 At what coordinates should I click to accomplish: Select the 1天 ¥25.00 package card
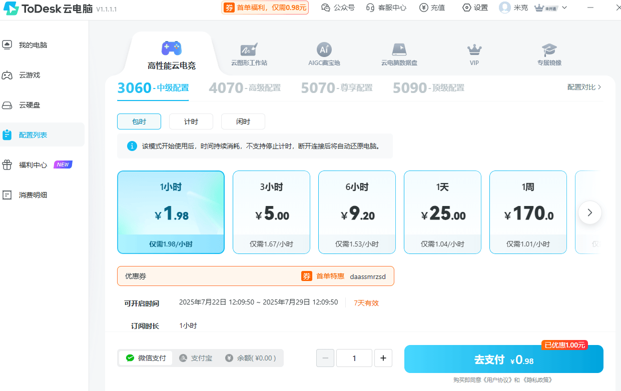click(x=443, y=212)
